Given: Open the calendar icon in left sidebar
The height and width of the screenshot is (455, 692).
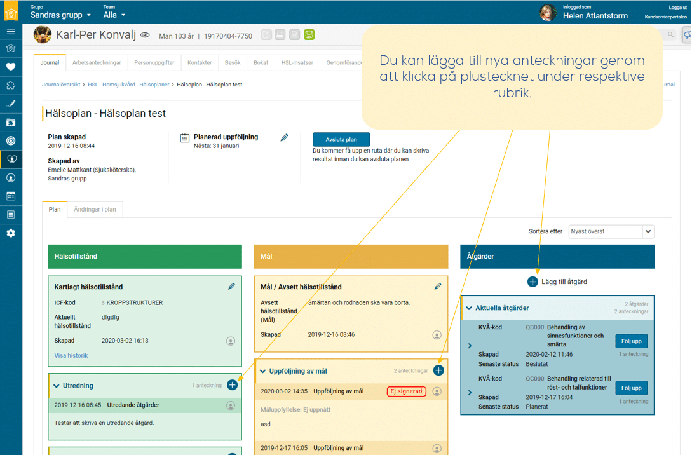Looking at the screenshot, I should 11,196.
